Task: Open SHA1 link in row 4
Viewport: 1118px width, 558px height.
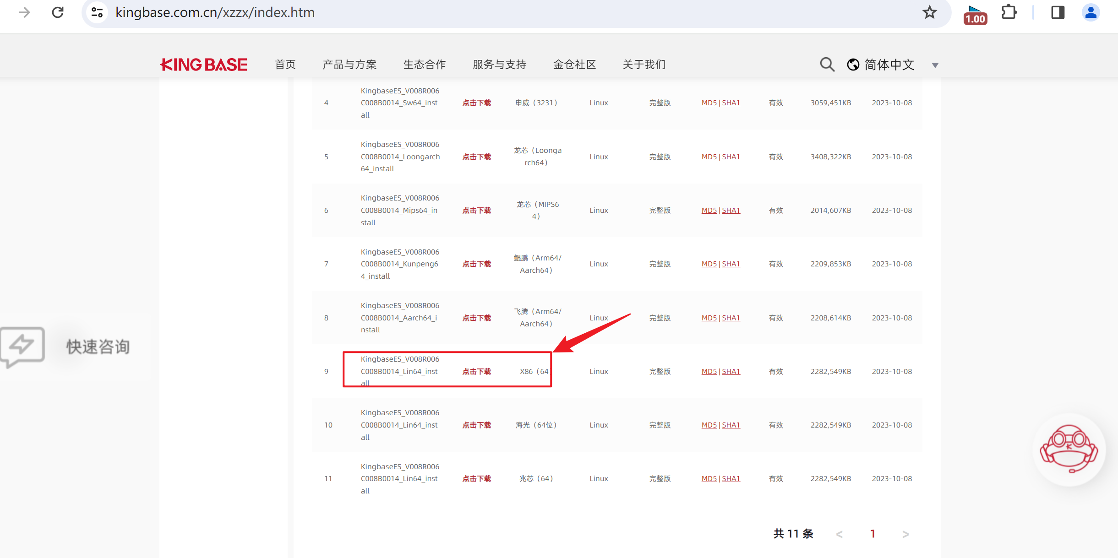Action: pyautogui.click(x=731, y=103)
